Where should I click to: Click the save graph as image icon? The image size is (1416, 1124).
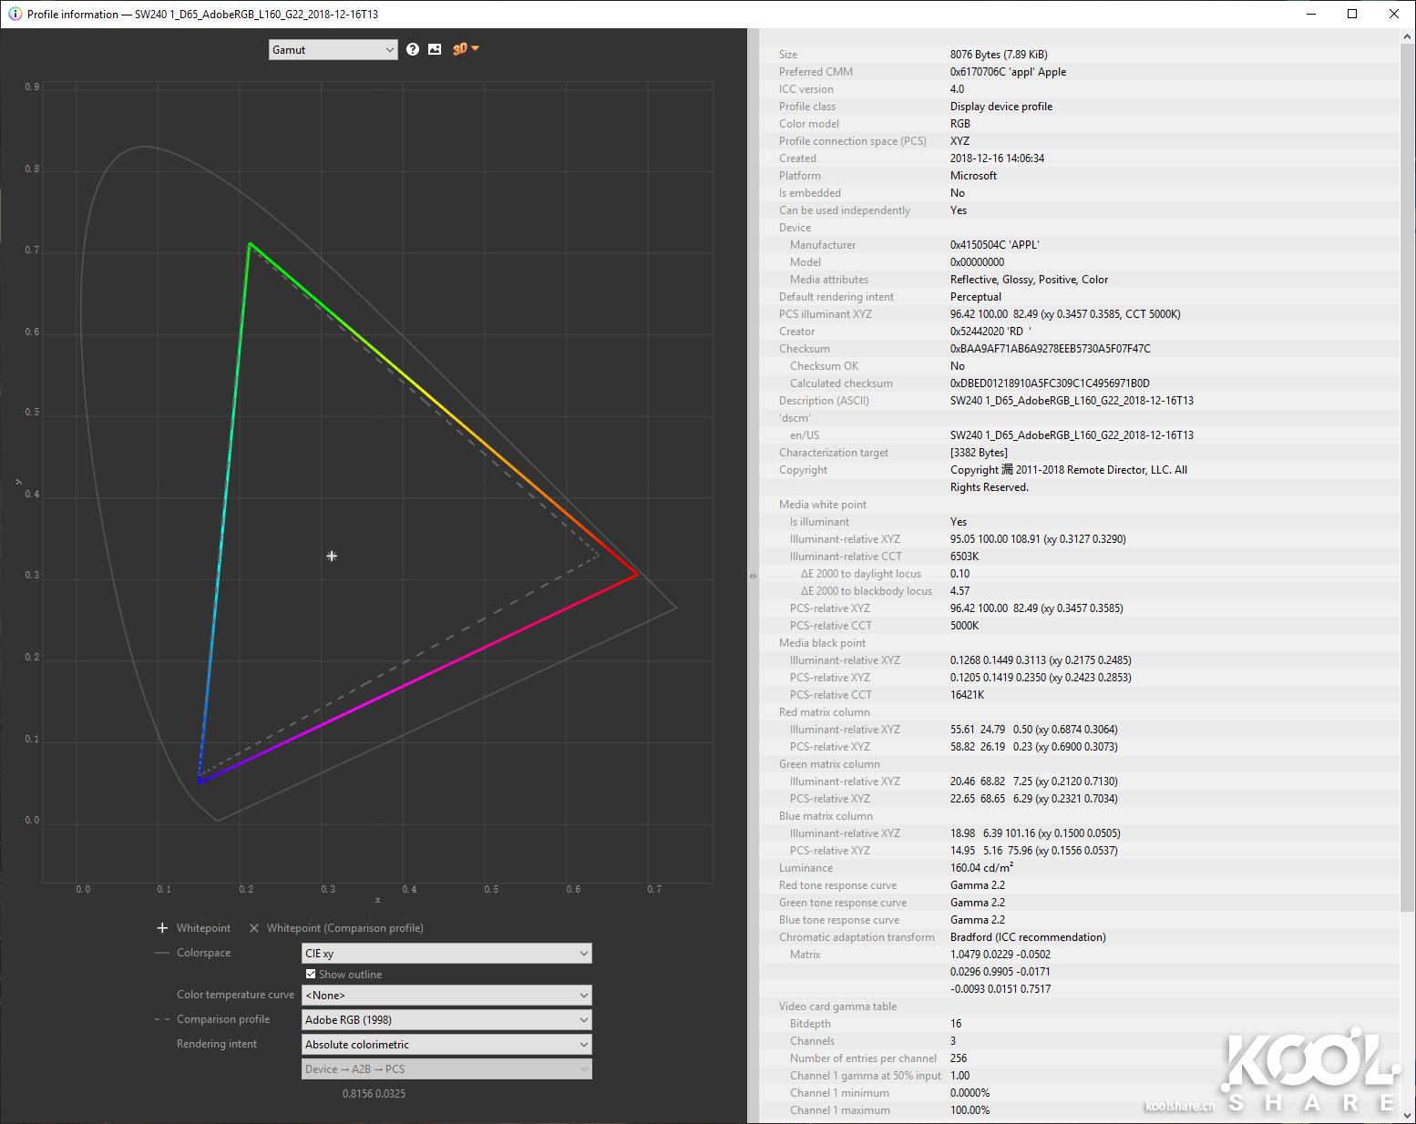pos(435,49)
